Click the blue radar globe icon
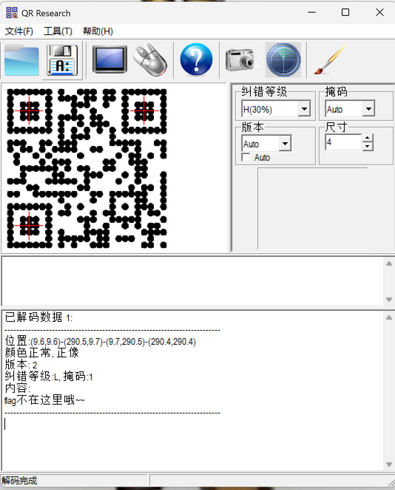Screen dimensions: 395x490 (283, 60)
